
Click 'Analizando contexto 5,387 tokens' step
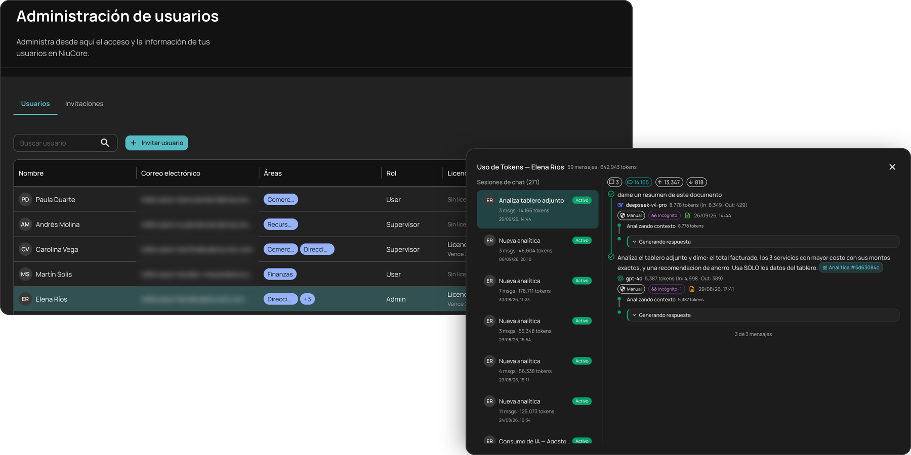point(665,300)
